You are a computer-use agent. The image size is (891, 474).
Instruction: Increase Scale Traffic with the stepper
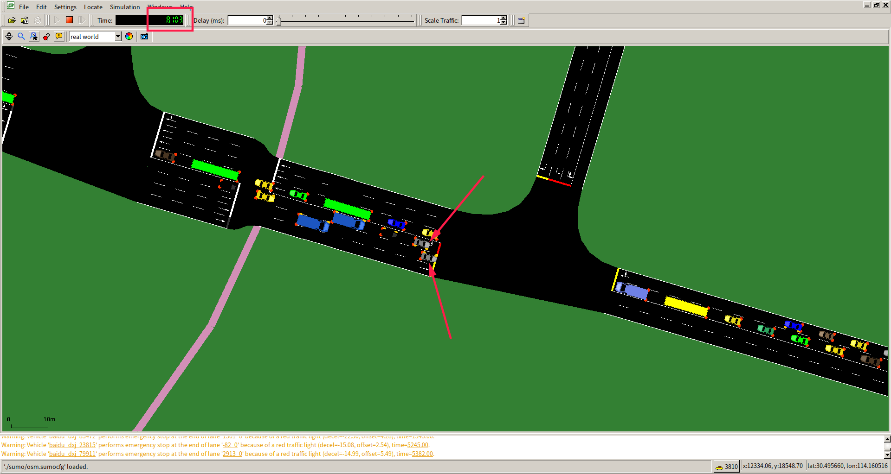(x=503, y=18)
